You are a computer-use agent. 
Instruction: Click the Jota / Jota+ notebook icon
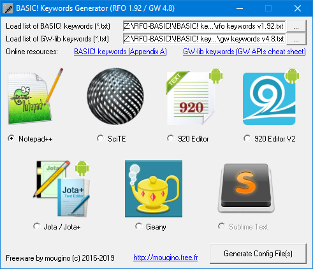(x=62, y=189)
